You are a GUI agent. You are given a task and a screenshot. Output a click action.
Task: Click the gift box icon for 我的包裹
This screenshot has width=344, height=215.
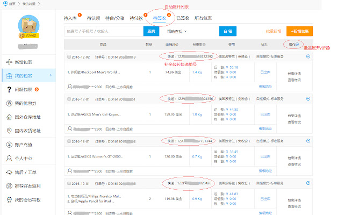click(x=9, y=76)
